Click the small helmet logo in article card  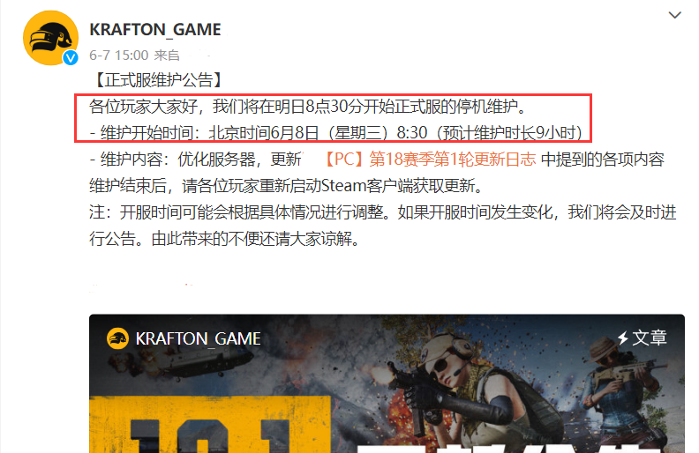(x=117, y=338)
